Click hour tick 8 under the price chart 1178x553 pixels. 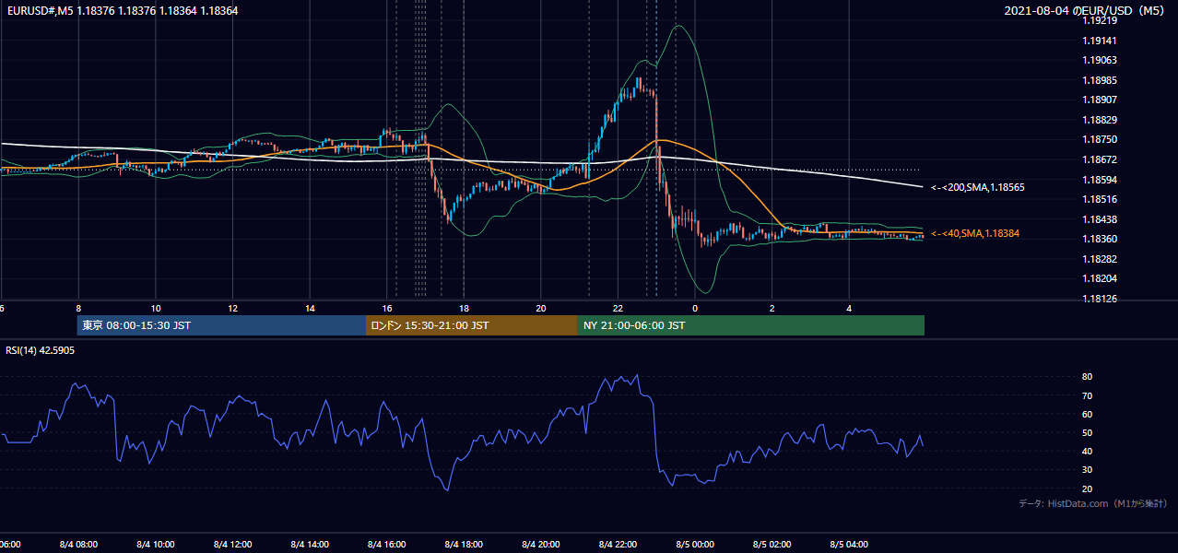78,308
